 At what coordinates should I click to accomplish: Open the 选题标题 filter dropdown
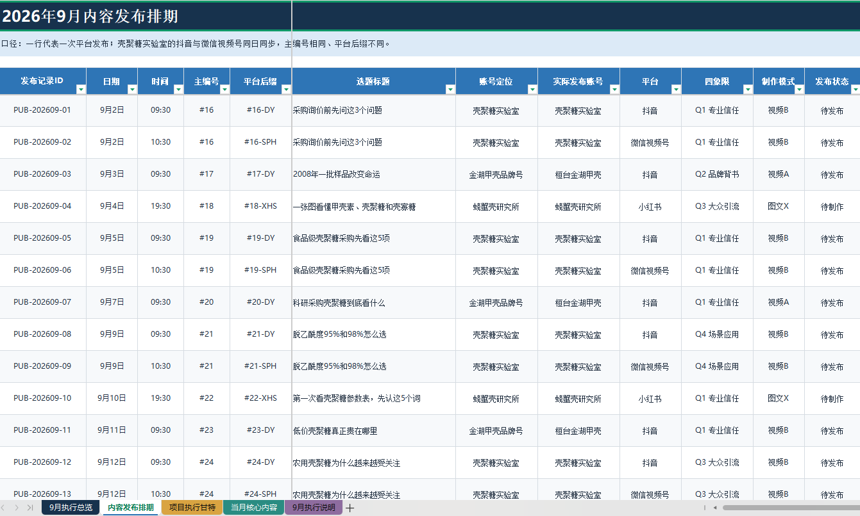point(450,90)
